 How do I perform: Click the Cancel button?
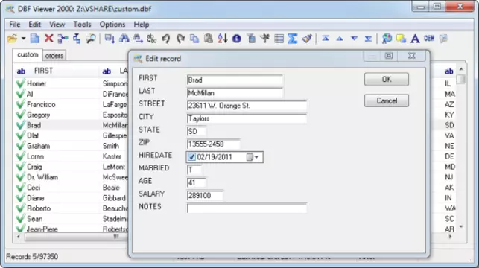[x=387, y=100]
